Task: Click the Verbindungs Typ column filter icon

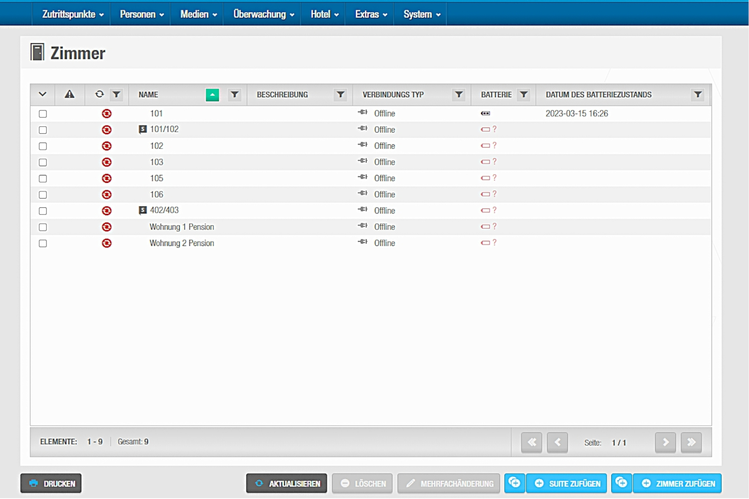Action: [x=459, y=95]
